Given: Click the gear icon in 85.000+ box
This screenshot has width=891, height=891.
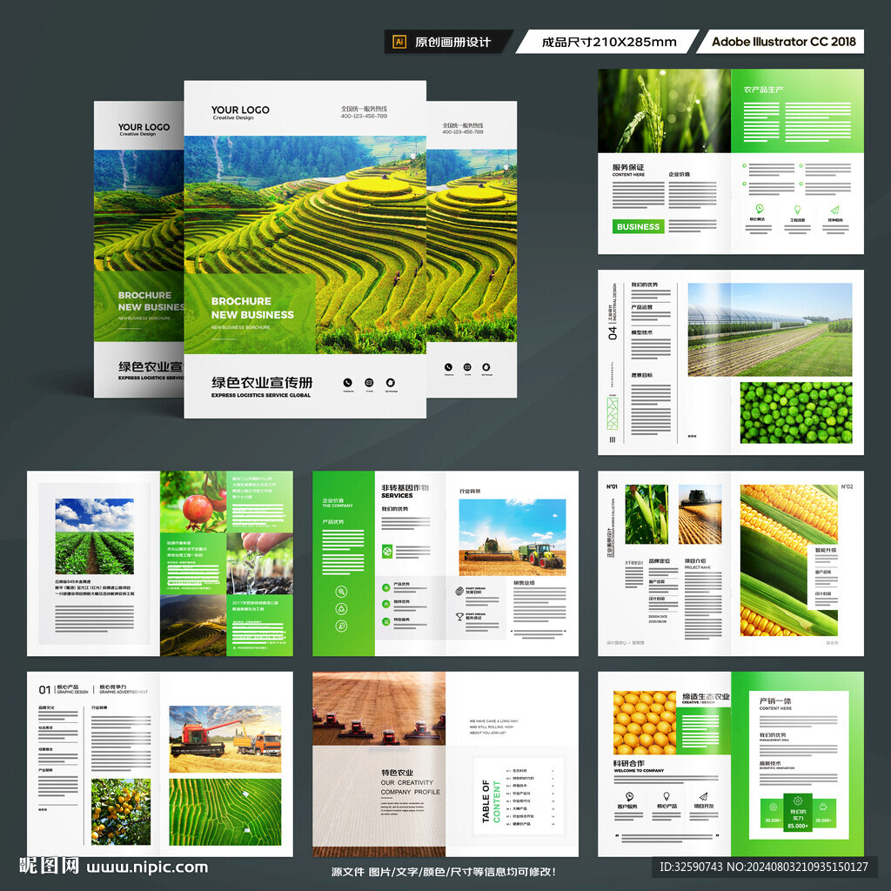Looking at the screenshot, I should point(797,801).
